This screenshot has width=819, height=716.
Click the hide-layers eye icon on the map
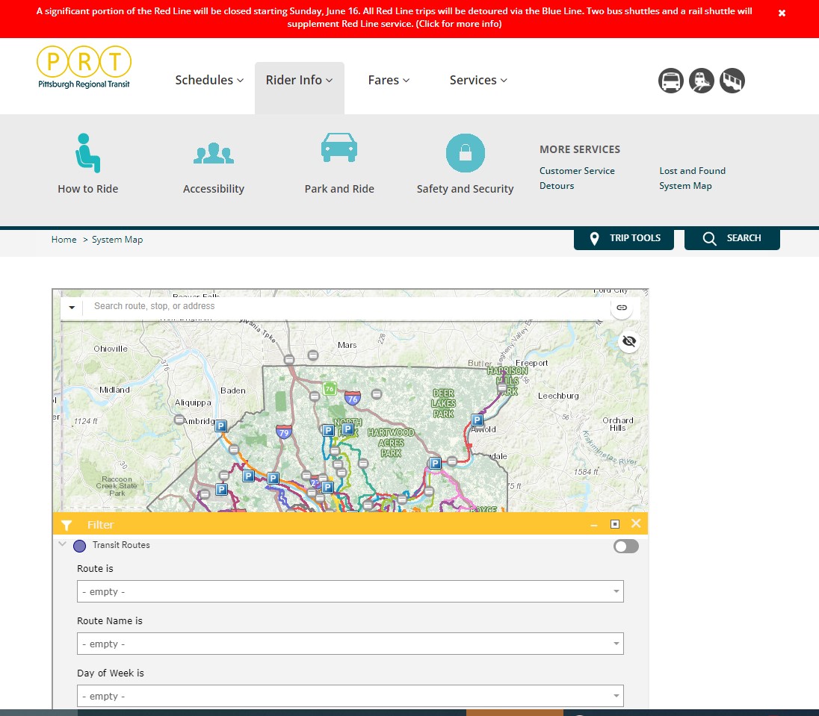[x=628, y=342]
